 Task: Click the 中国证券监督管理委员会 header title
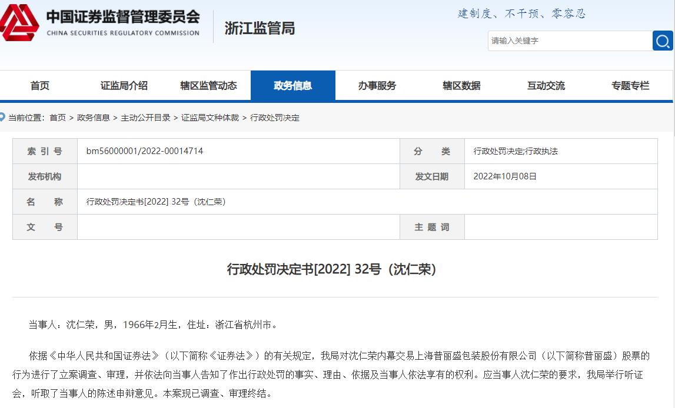click(x=123, y=16)
